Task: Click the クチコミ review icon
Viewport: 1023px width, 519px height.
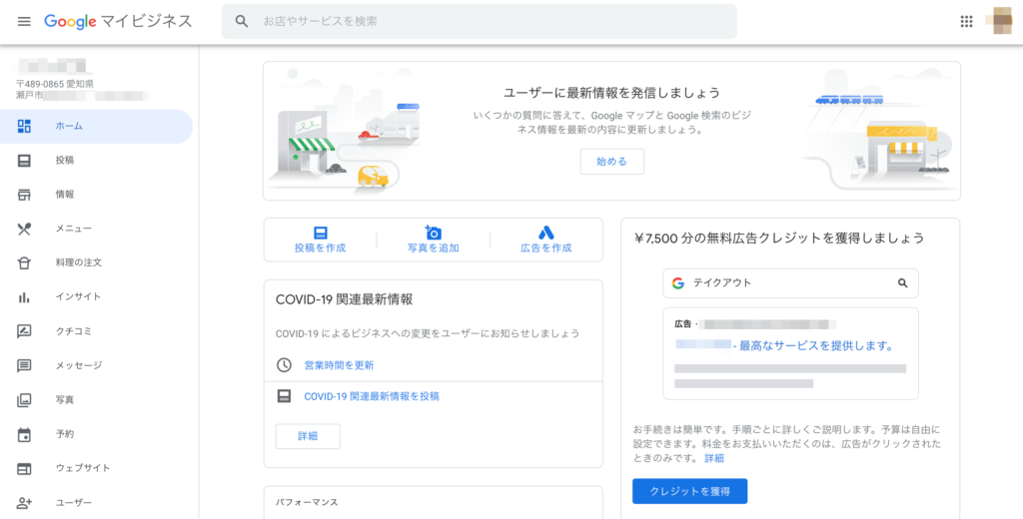Action: click(x=24, y=331)
